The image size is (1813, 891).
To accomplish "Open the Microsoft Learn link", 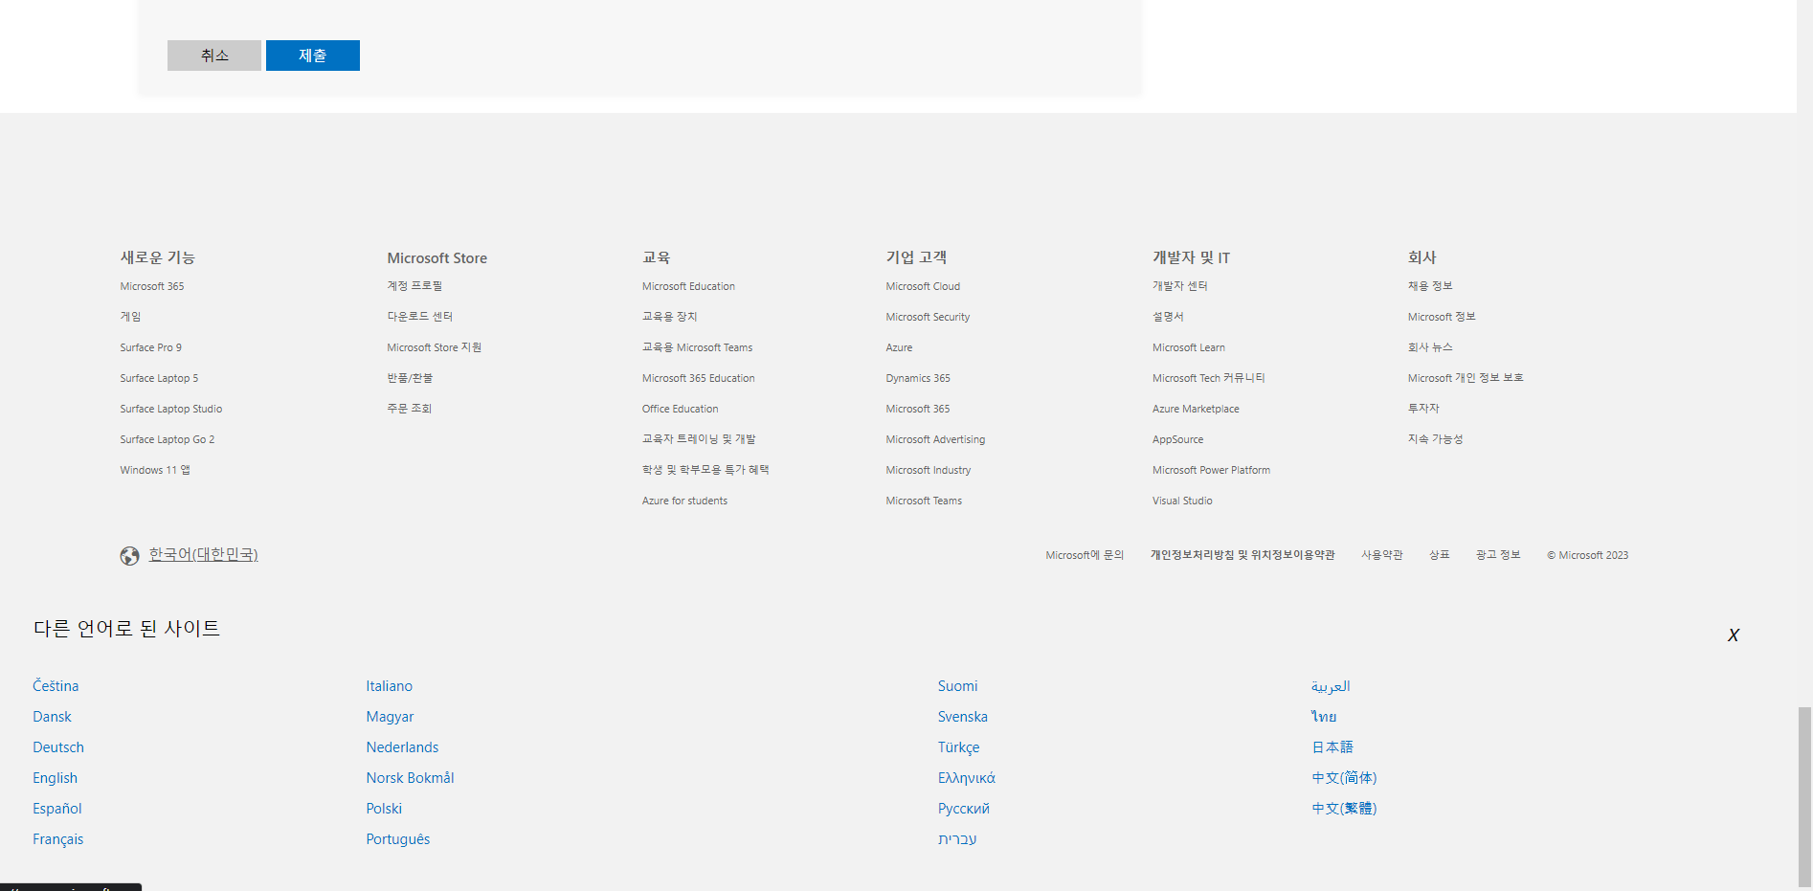I will coord(1189,347).
